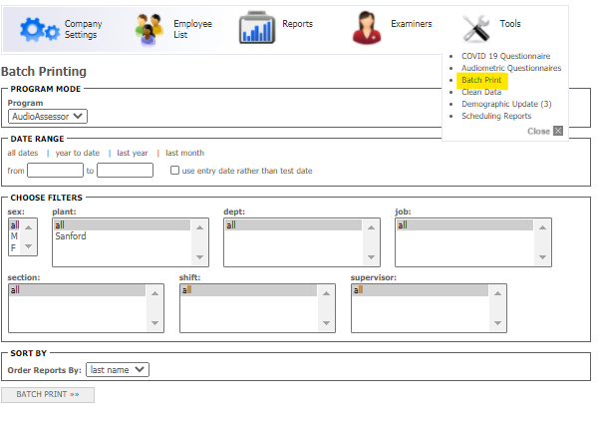Click dept list scroll down arrow

(x=371, y=257)
